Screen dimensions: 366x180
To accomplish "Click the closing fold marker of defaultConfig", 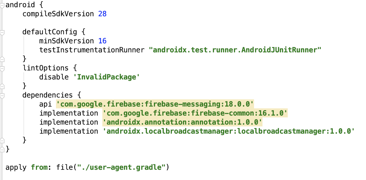I will pyautogui.click(x=2, y=59).
